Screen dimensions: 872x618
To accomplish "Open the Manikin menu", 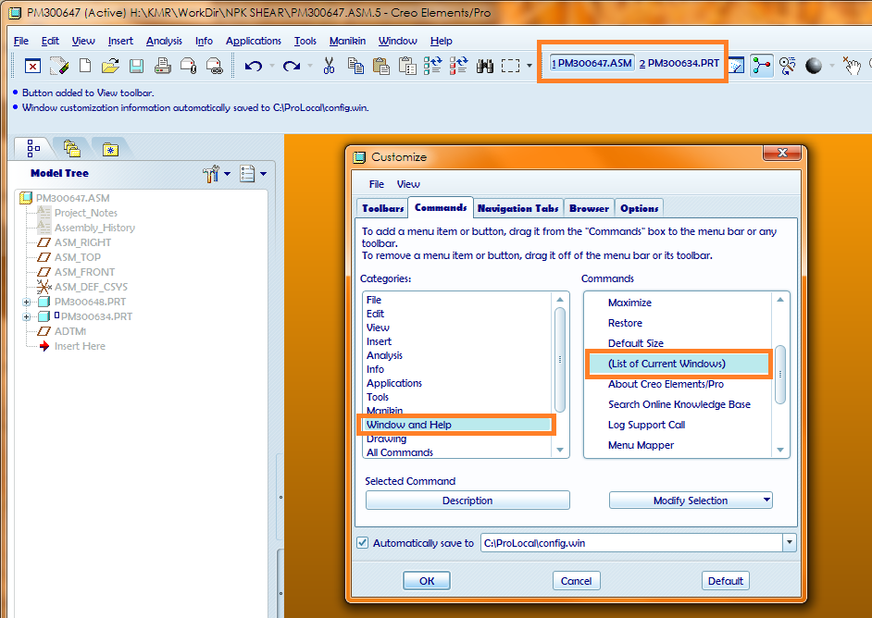I will coord(347,41).
